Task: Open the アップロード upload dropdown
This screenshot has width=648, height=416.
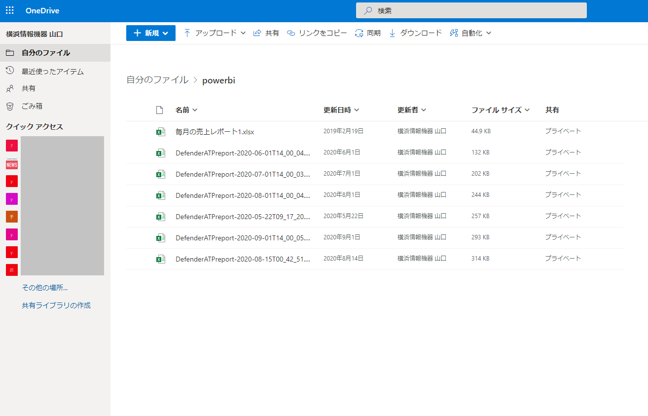Action: [215, 33]
